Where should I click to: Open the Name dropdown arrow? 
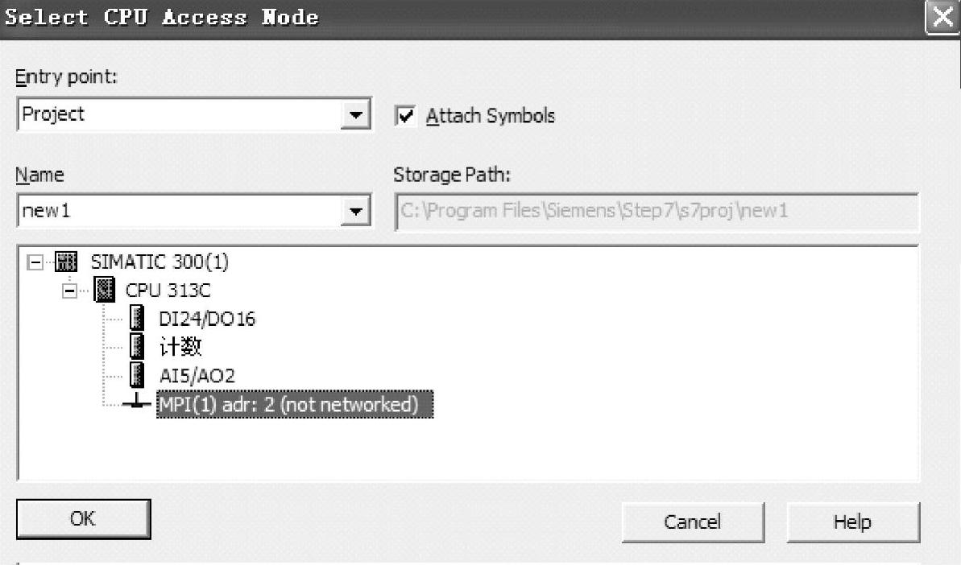354,212
